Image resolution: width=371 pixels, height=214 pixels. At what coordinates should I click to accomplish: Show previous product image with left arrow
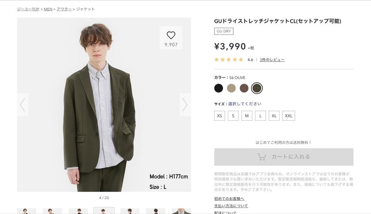tap(23, 104)
